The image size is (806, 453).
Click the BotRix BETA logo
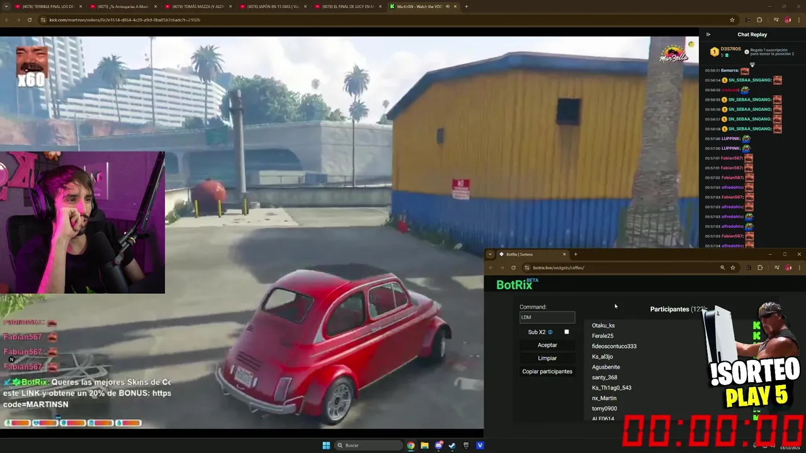point(517,284)
